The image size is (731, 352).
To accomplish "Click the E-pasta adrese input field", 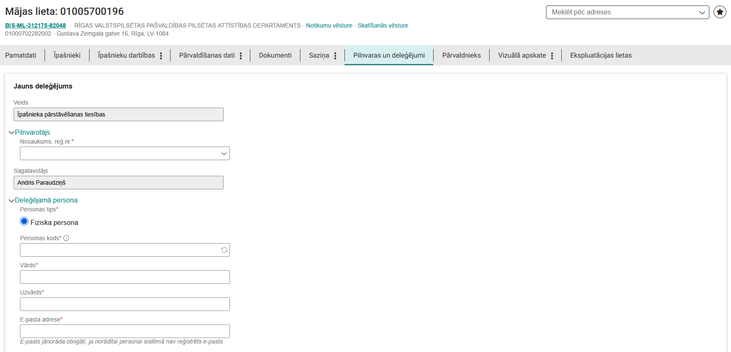I will 125,331.
